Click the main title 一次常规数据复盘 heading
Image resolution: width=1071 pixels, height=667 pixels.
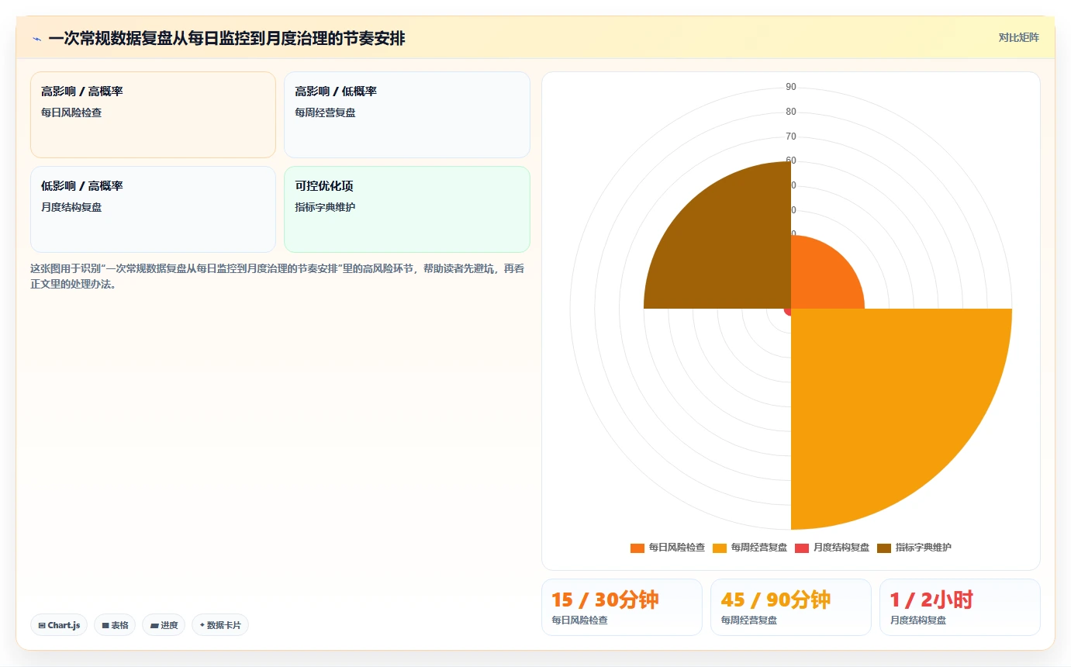click(226, 38)
